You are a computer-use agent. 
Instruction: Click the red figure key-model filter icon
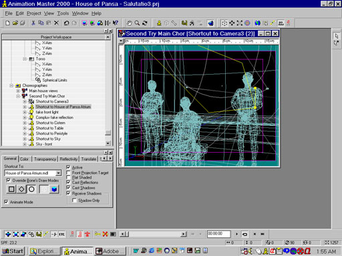[87, 234]
